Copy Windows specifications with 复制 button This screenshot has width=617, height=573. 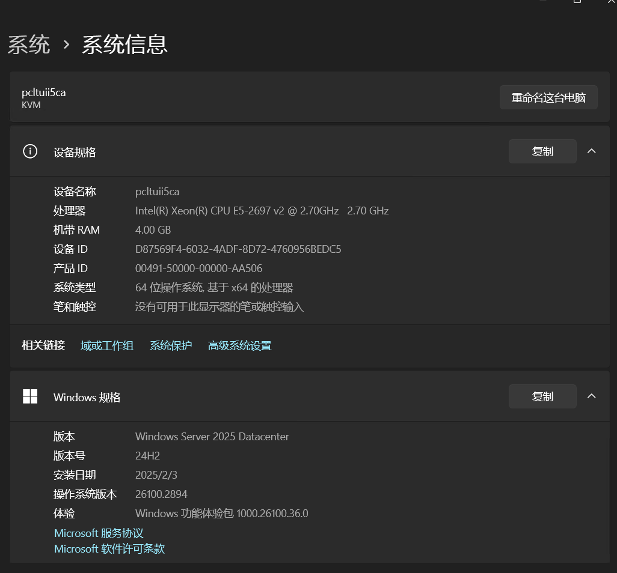click(x=542, y=396)
